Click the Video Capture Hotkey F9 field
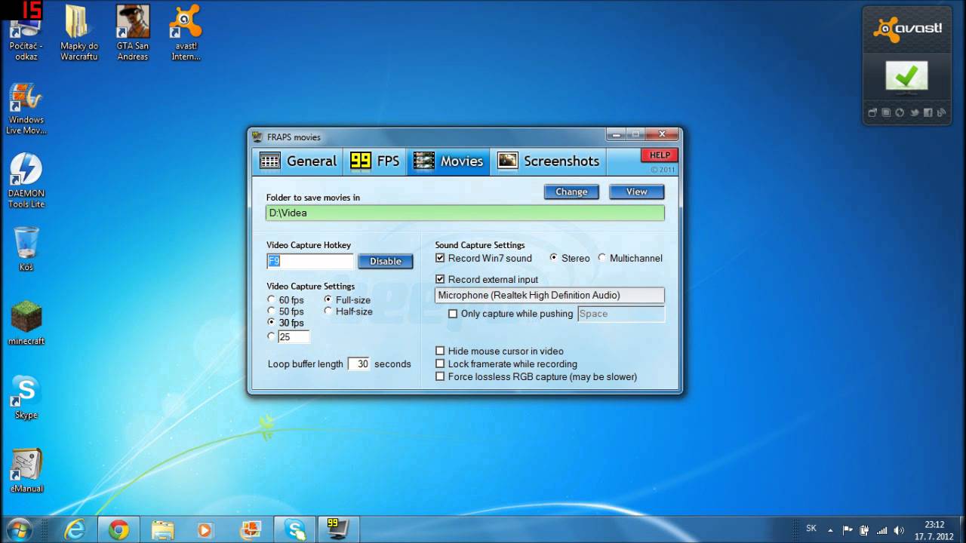The image size is (966, 543). [x=310, y=261]
